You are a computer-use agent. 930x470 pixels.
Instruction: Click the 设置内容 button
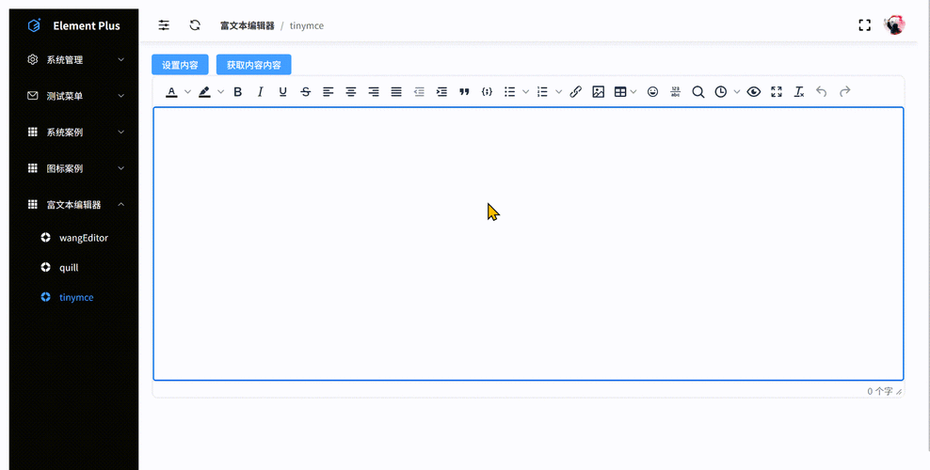tap(180, 65)
